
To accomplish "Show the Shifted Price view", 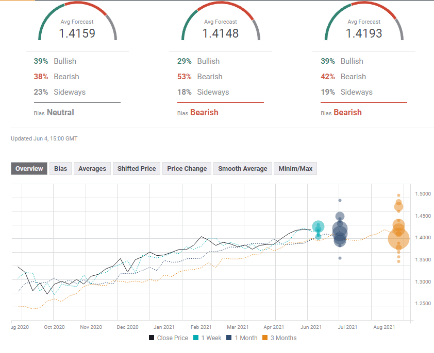I will (137, 169).
